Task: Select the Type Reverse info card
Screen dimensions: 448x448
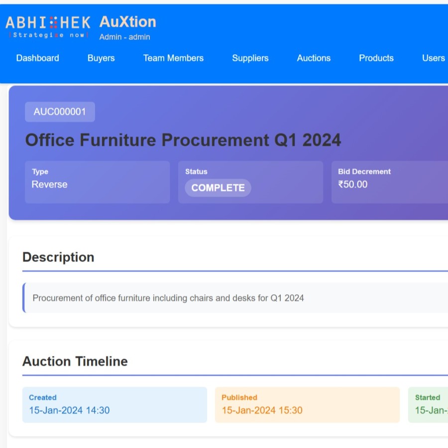Action: point(97,182)
